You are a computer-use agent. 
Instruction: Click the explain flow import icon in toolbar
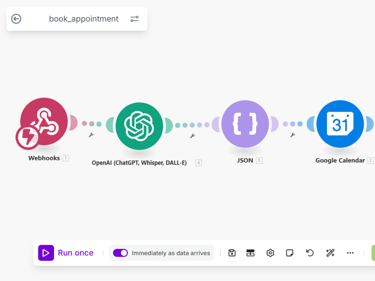coord(250,253)
